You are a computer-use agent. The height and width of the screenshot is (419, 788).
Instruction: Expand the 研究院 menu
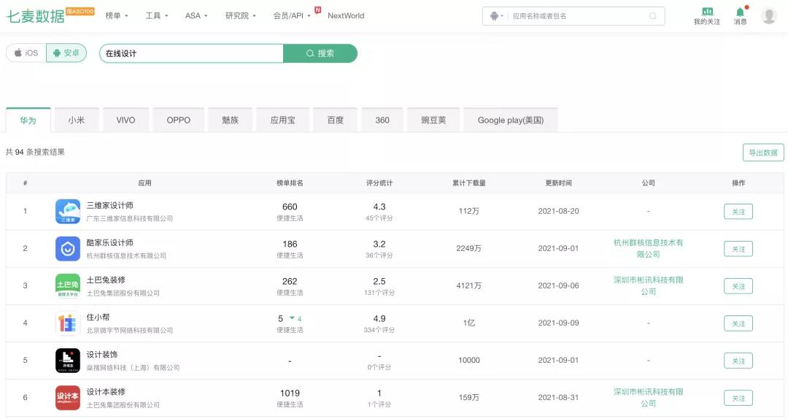tap(240, 15)
